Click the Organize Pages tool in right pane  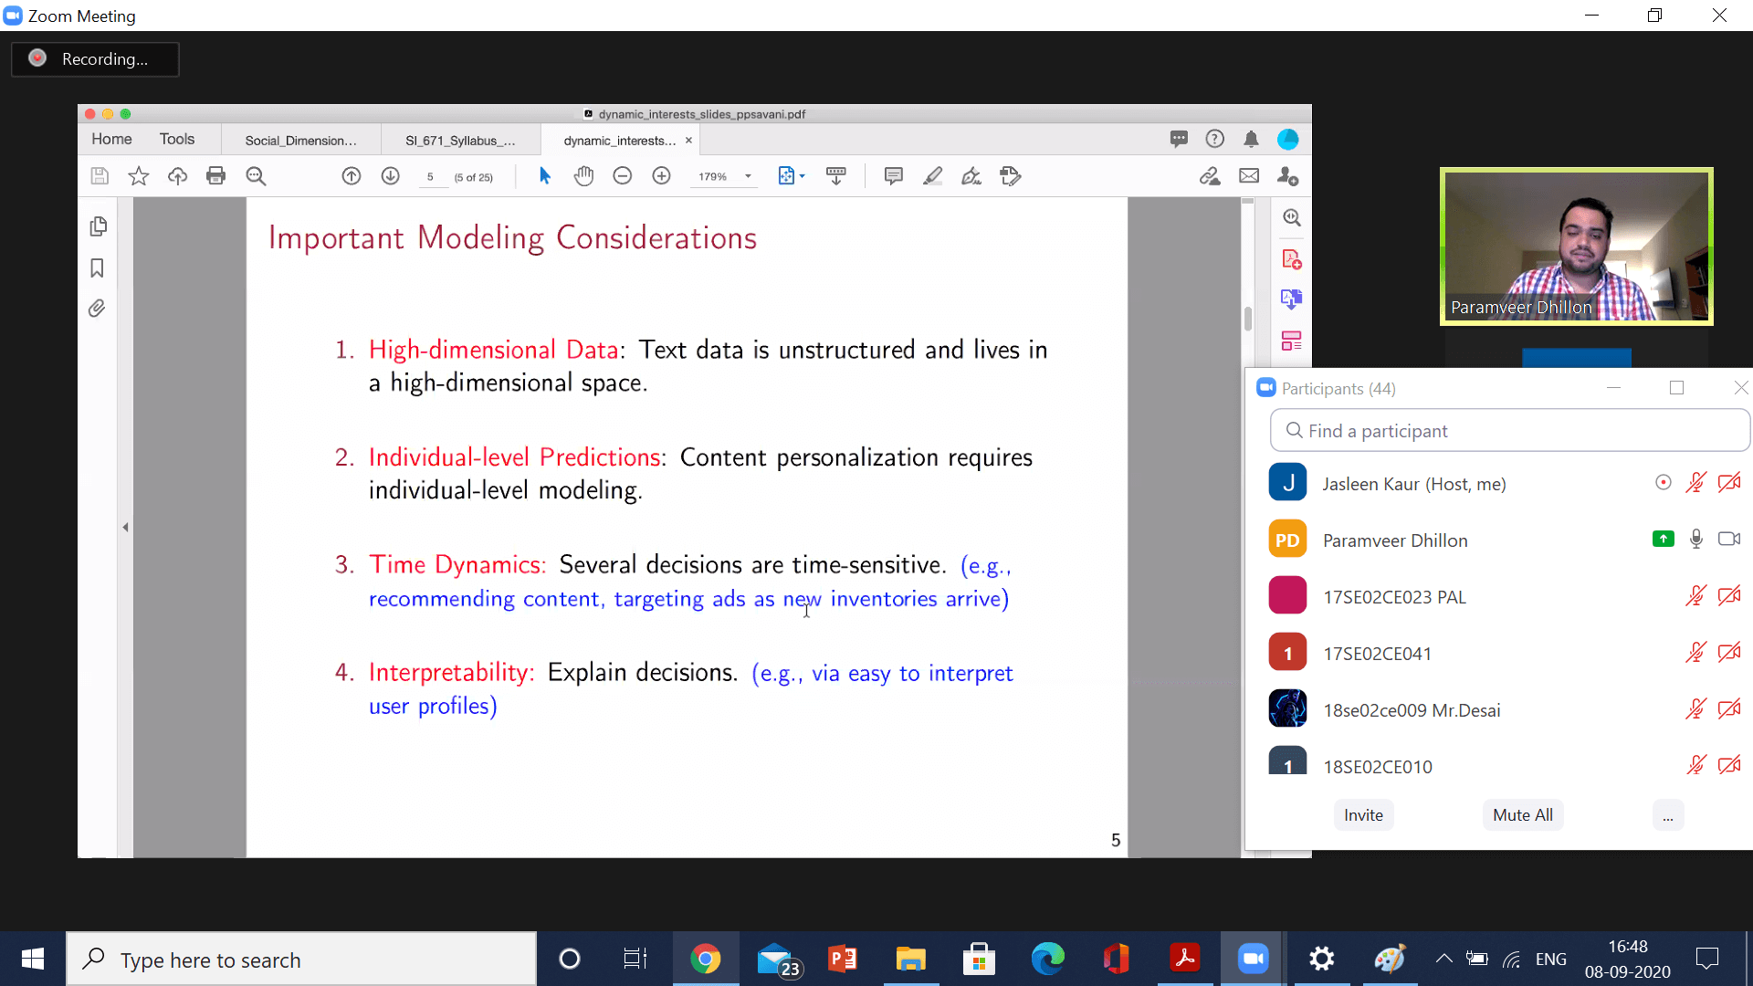coord(1291,341)
